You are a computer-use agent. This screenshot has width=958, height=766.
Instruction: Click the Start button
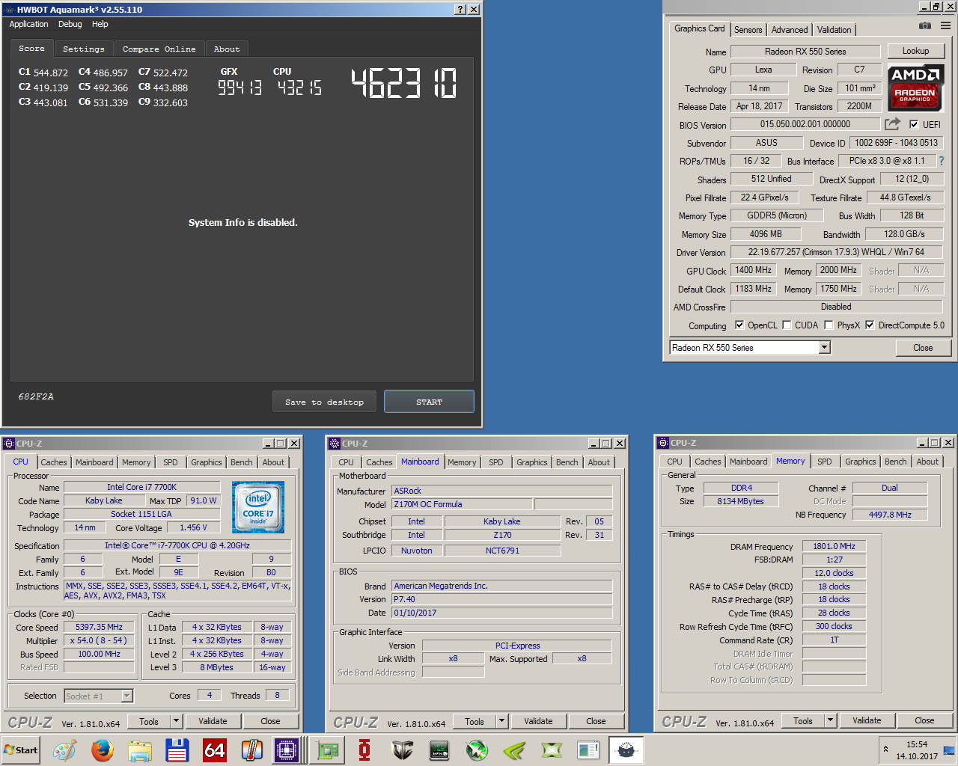21,750
